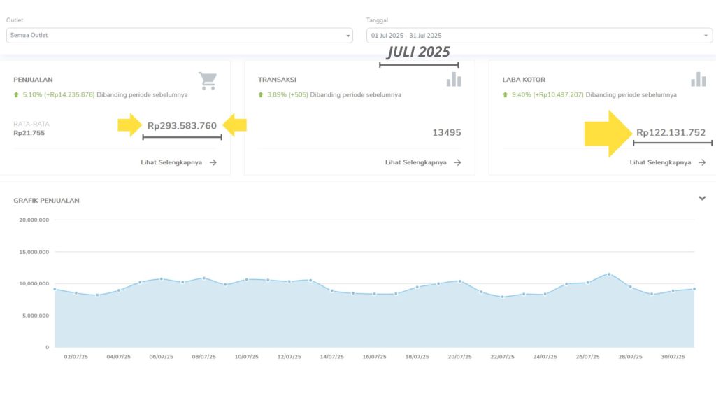
Task: Click the 3.89% (+505) change text
Action: click(x=287, y=94)
